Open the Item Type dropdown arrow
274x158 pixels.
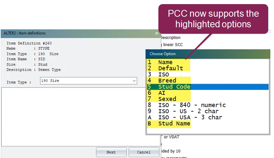[134, 81]
